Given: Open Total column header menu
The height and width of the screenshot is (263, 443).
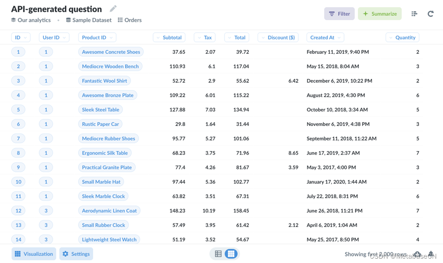Looking at the screenshot, I should [237, 37].
